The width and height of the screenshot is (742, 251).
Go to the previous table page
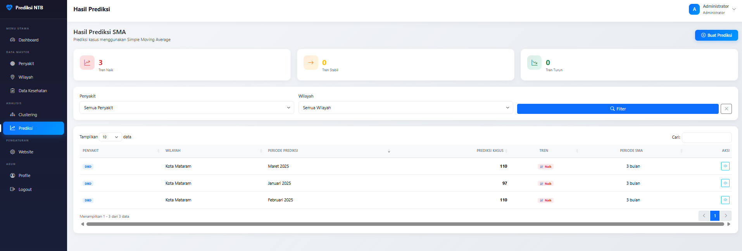(x=704, y=216)
